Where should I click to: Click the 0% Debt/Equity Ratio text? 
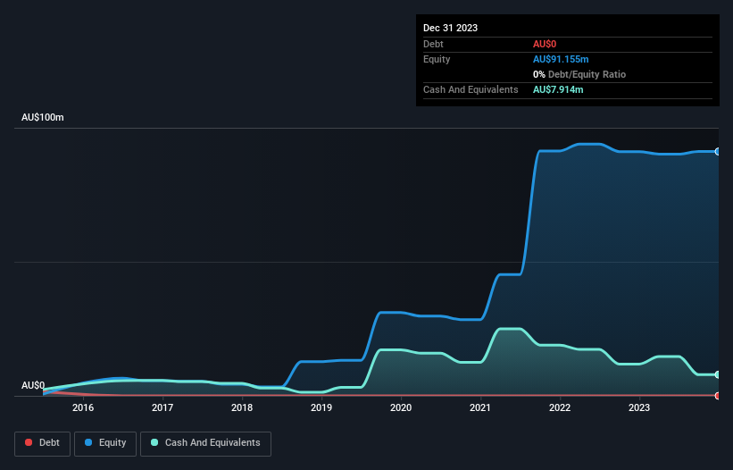click(579, 74)
